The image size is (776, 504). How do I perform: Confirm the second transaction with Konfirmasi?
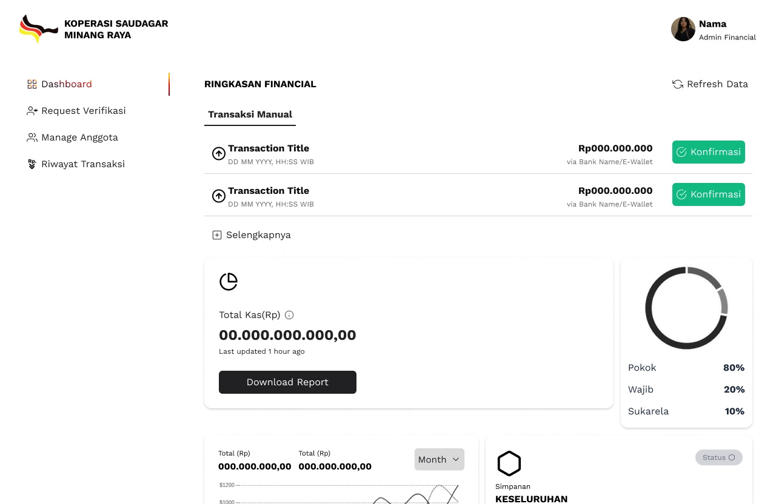click(709, 194)
